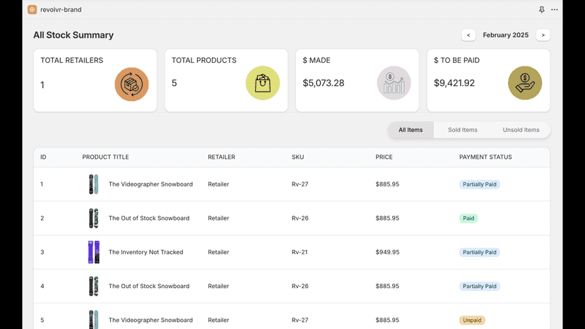Switch to the Sold Items filter

click(463, 130)
